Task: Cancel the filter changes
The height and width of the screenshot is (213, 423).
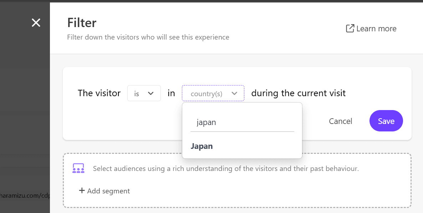Action: [x=340, y=121]
